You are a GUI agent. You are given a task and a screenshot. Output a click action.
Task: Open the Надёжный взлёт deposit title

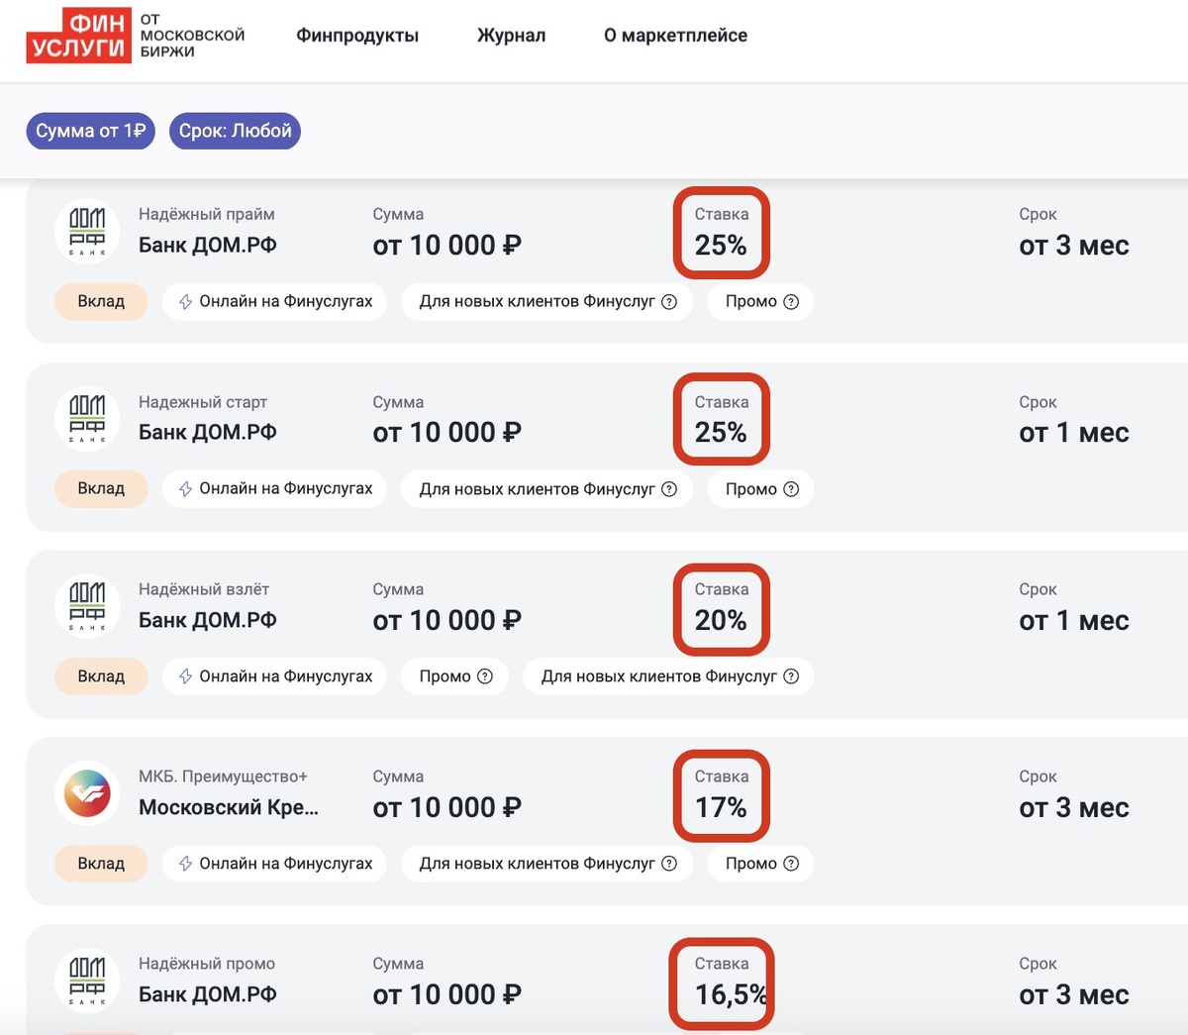[x=204, y=589]
